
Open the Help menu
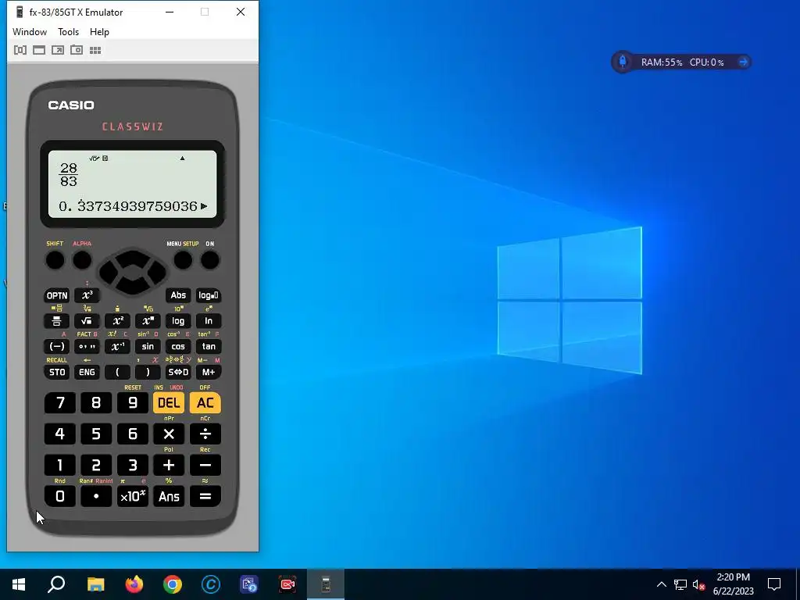[x=99, y=31]
